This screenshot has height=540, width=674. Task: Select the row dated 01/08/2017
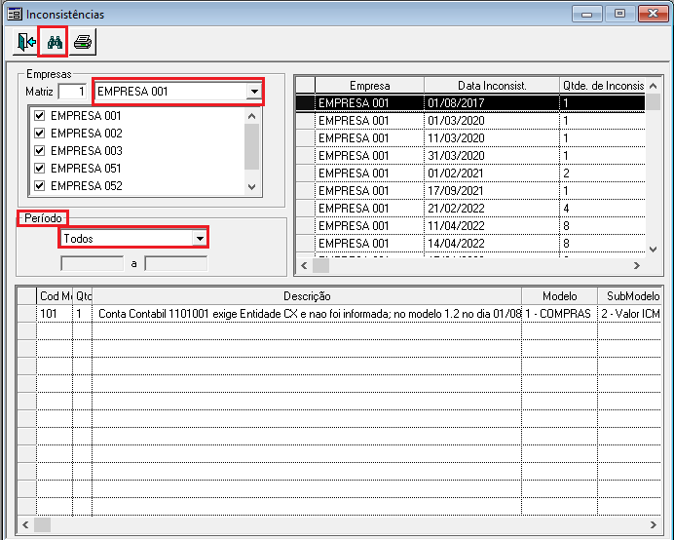point(470,103)
